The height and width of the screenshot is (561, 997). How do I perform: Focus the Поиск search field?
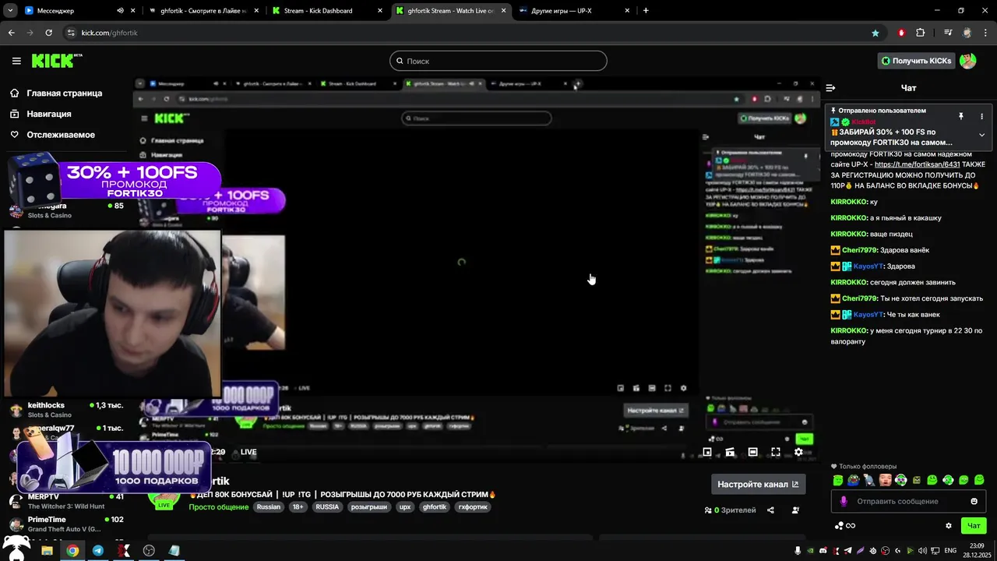498,61
